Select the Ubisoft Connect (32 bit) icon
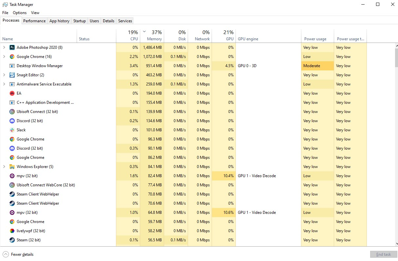This screenshot has height=261, width=398. (12, 112)
